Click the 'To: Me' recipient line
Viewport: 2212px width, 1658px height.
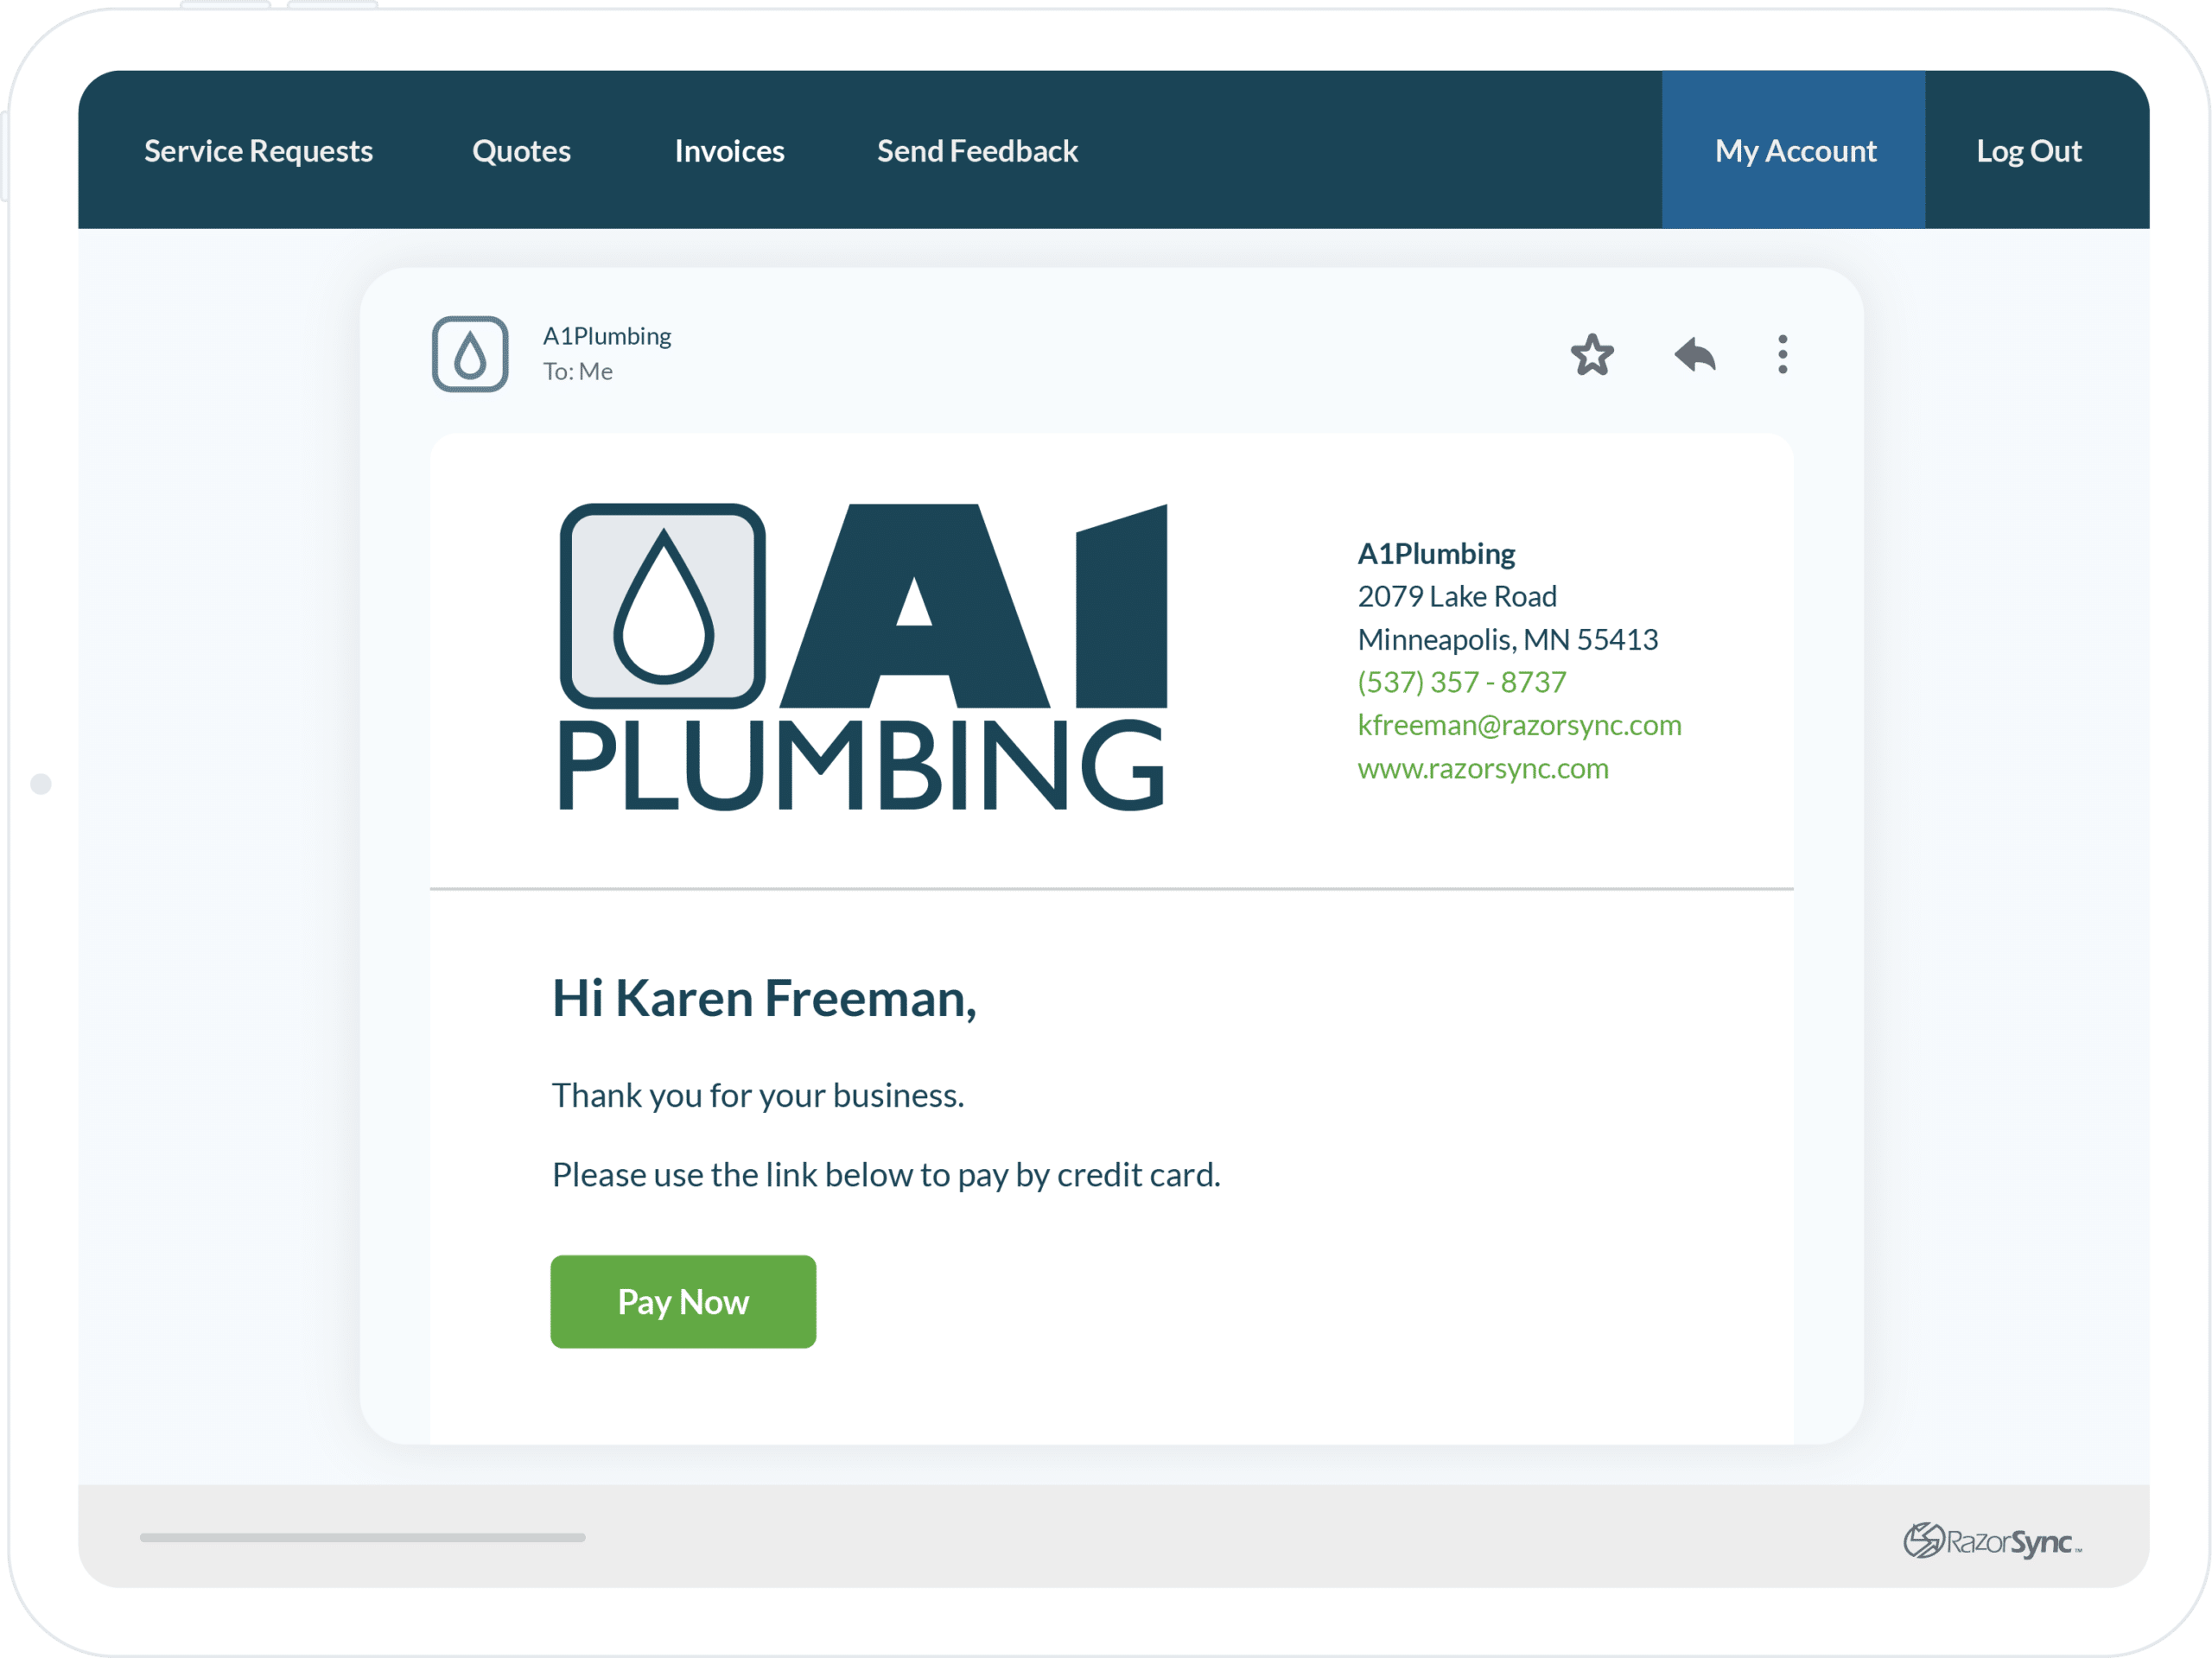coord(577,372)
